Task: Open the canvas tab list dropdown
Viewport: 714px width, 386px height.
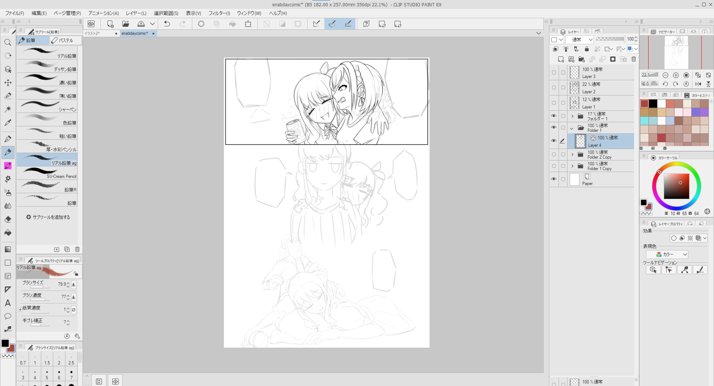Action: (538, 33)
